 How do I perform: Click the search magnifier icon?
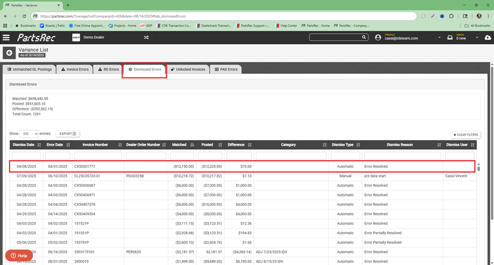point(364,37)
